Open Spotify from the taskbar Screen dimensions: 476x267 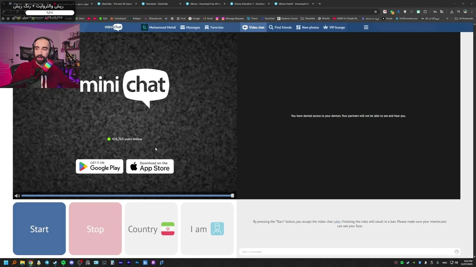click(x=63, y=263)
